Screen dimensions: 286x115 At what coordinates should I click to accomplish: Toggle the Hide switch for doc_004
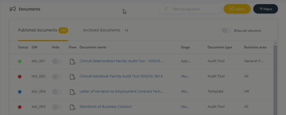tap(57, 92)
